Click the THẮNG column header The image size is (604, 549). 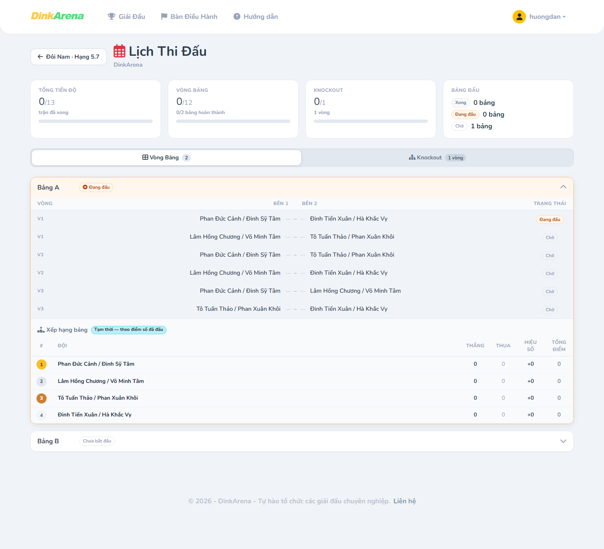pos(475,346)
